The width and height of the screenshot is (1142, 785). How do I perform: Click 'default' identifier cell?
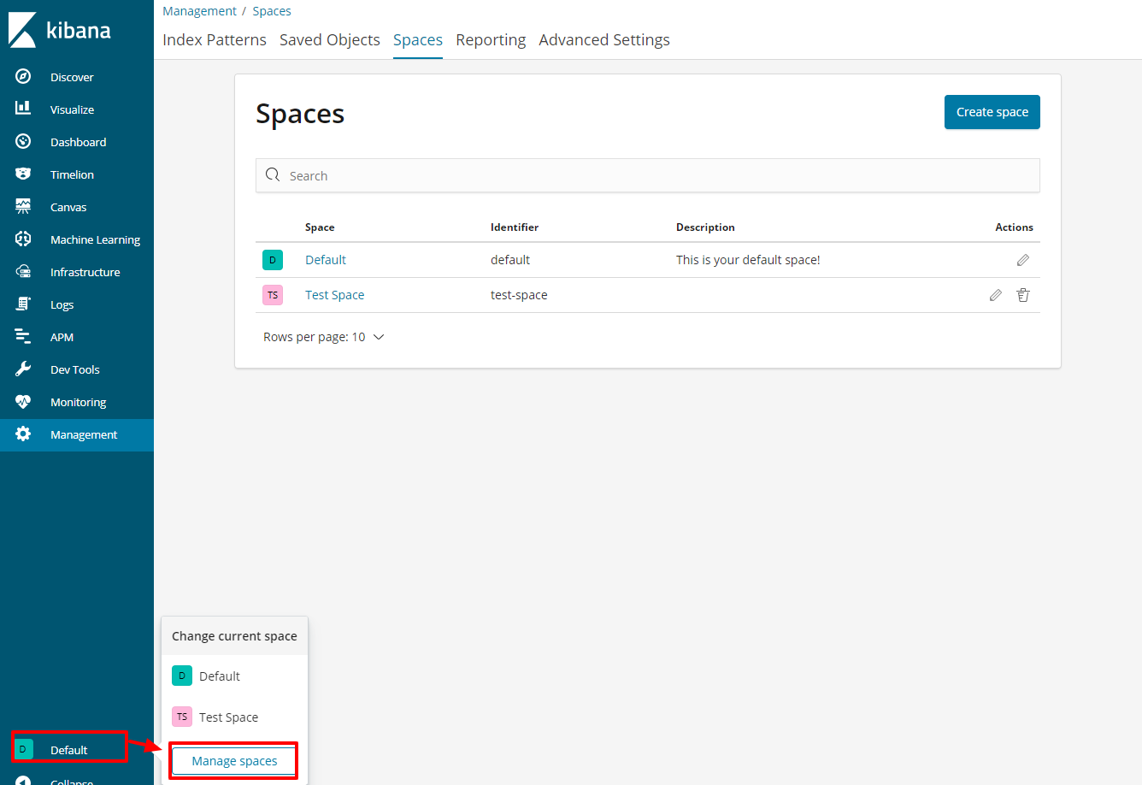(510, 260)
